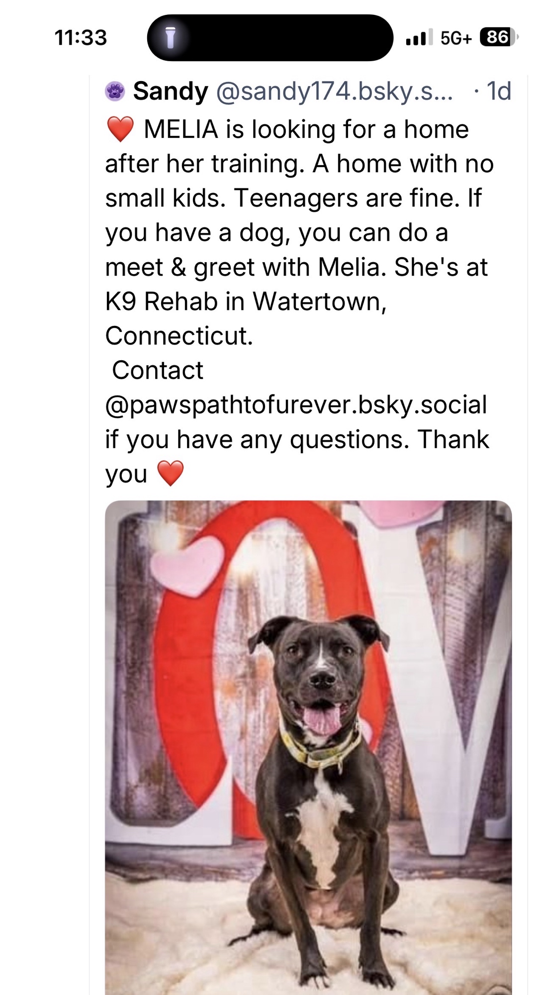Open Sandy's purple paw avatar
This screenshot has width=547, height=995.
click(x=115, y=92)
